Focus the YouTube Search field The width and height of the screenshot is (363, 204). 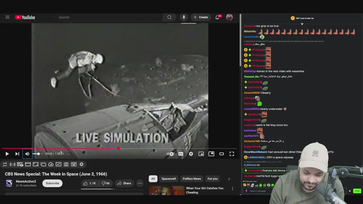(x=109, y=17)
